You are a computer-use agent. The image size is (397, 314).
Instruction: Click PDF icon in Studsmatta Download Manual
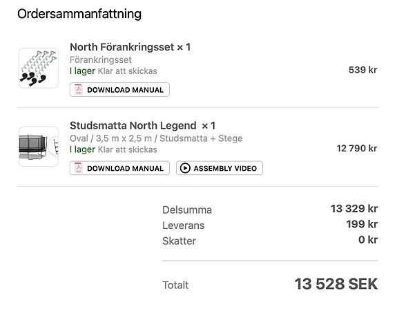(x=79, y=168)
